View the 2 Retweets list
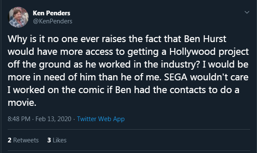Image resolution: width=257 pixels, height=153 pixels. [x=23, y=140]
